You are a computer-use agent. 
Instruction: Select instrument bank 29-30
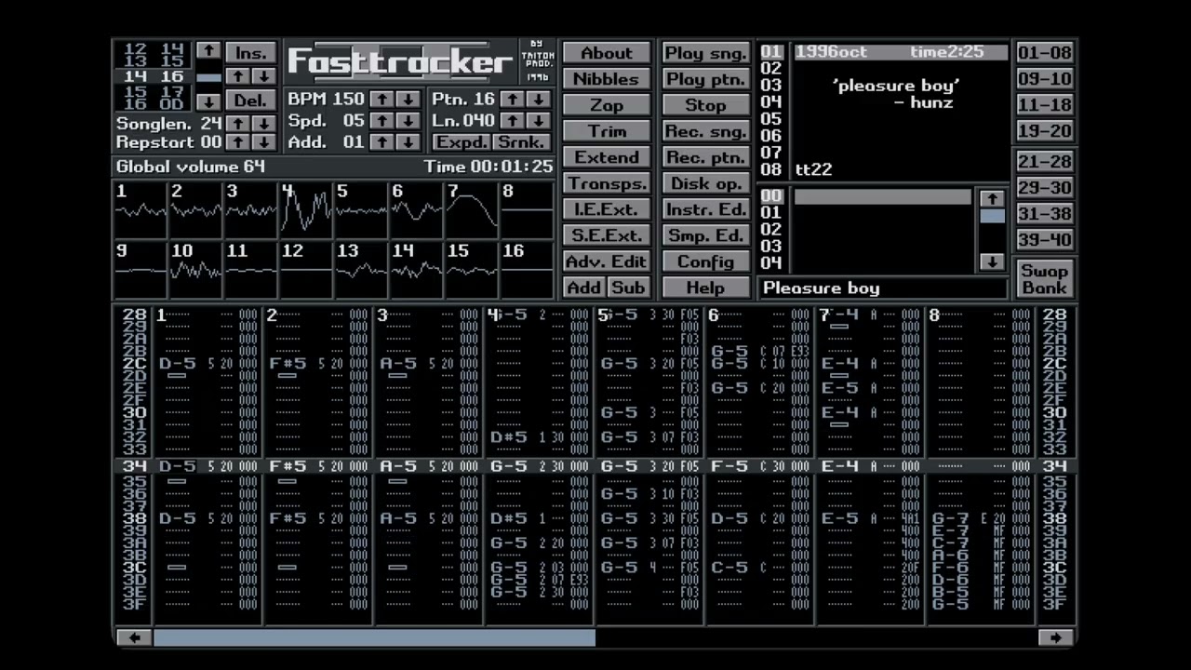tap(1045, 188)
